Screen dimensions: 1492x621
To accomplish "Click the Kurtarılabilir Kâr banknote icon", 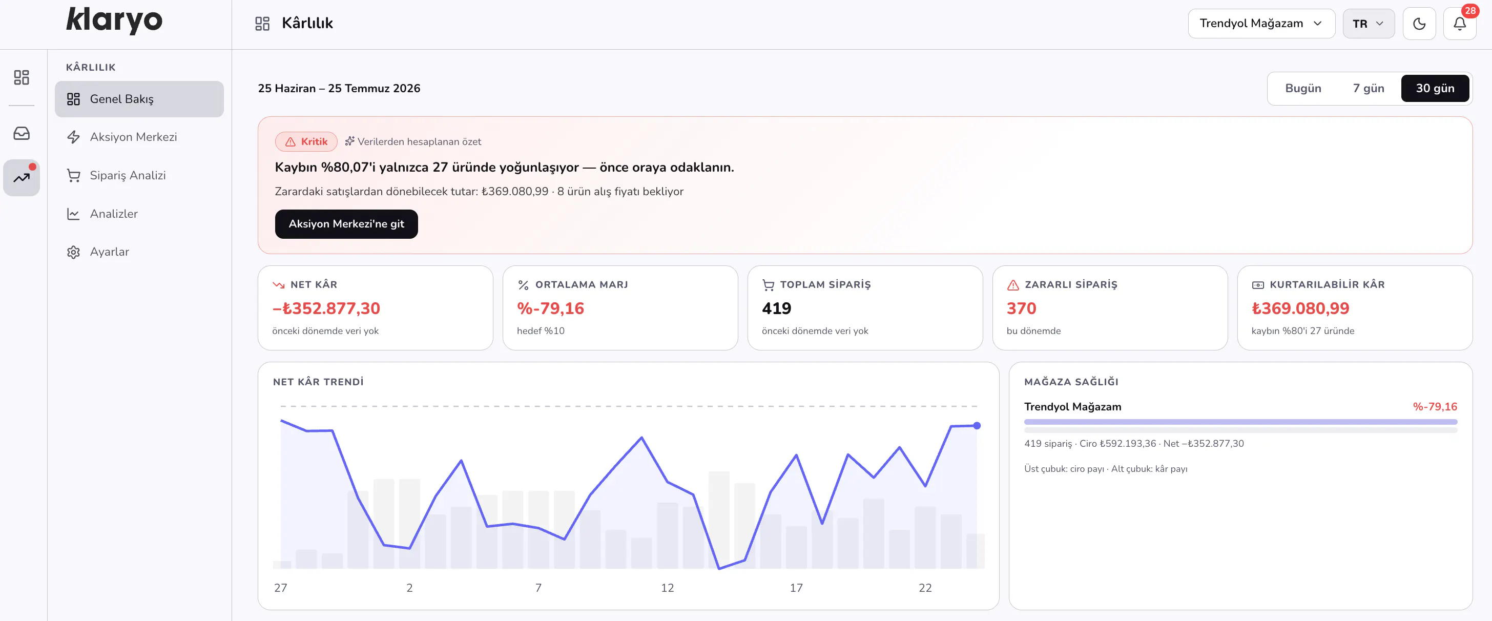I will [1258, 285].
